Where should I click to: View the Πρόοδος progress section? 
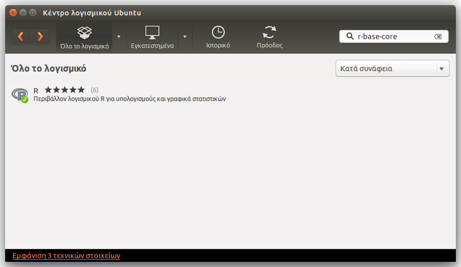[270, 37]
